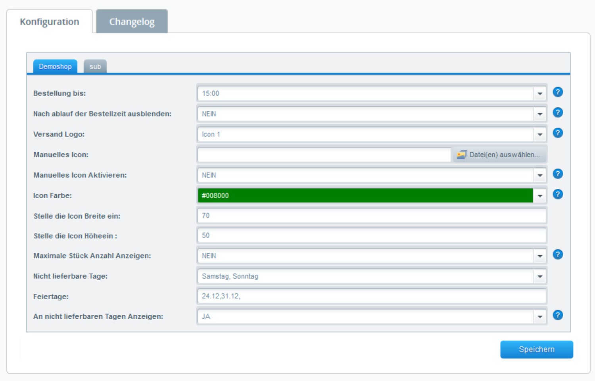
Task: Click the Icon Höhe field showing 50
Action: point(372,235)
